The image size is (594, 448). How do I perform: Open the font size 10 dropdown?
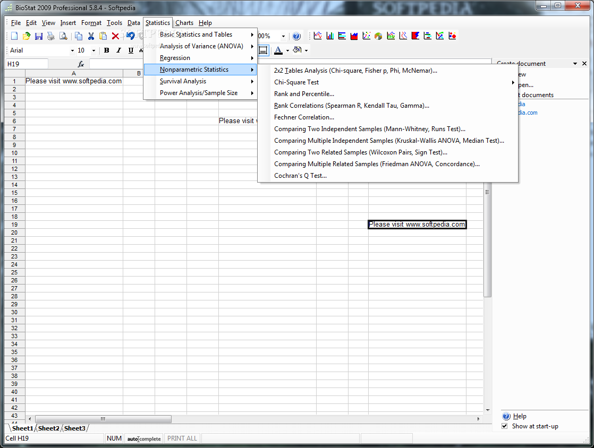tap(94, 50)
